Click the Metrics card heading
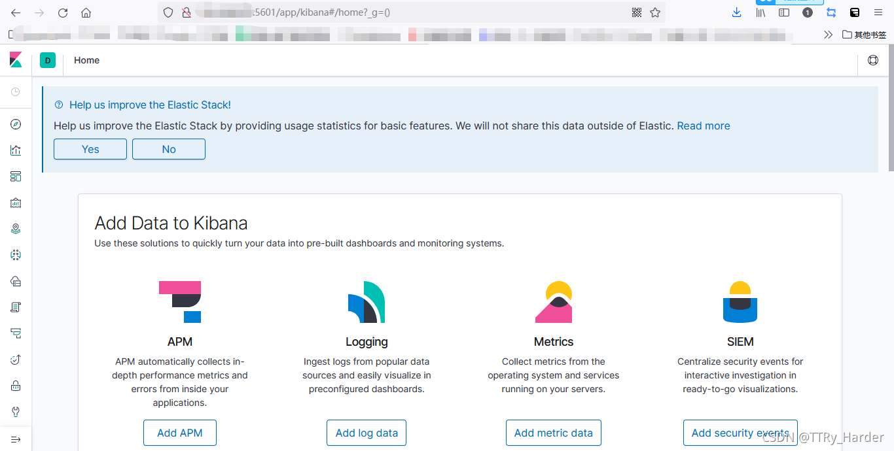The height and width of the screenshot is (451, 894). pos(554,342)
